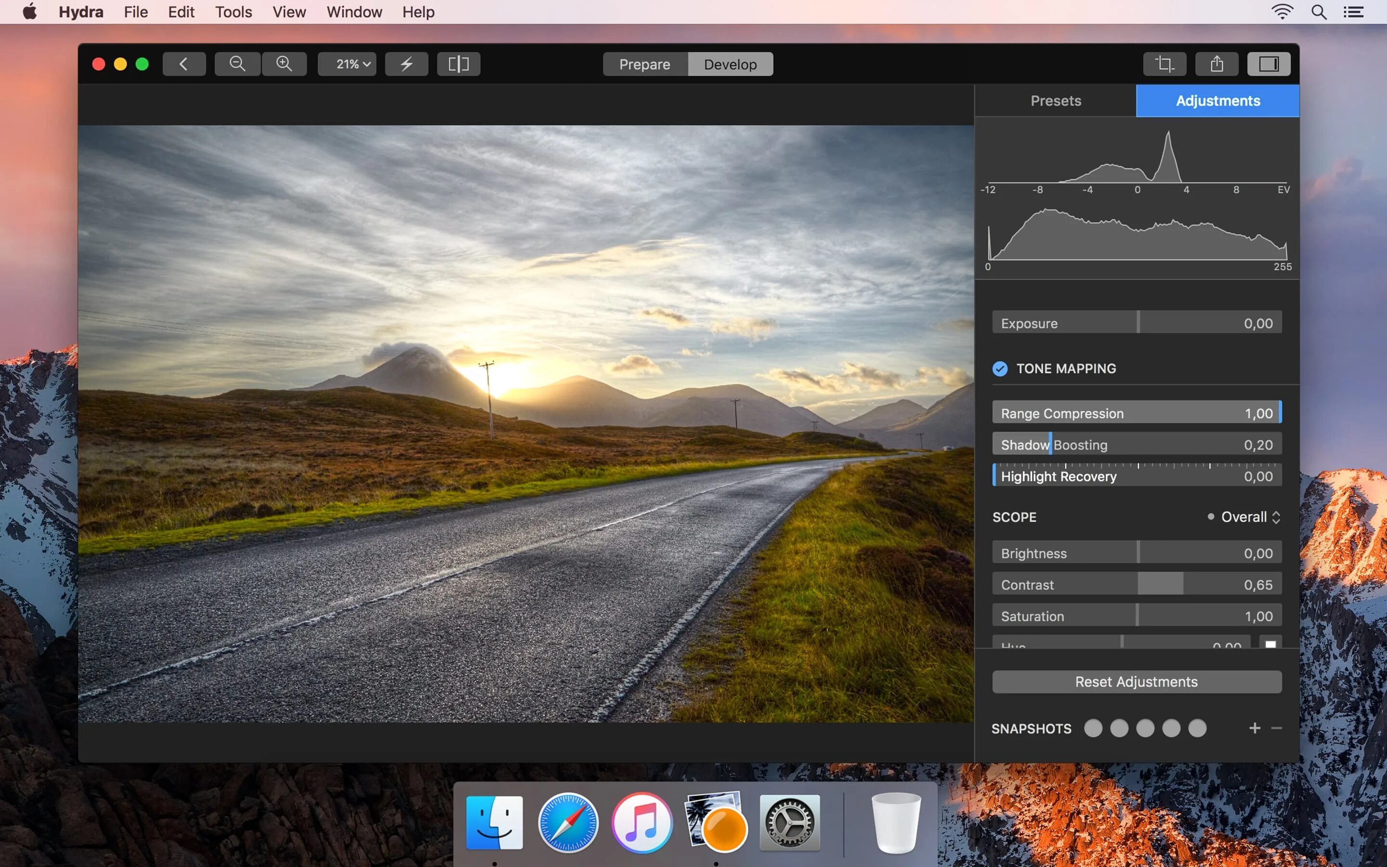The image size is (1387, 867).
Task: Click the zoom in magnifier icon
Action: pos(284,64)
